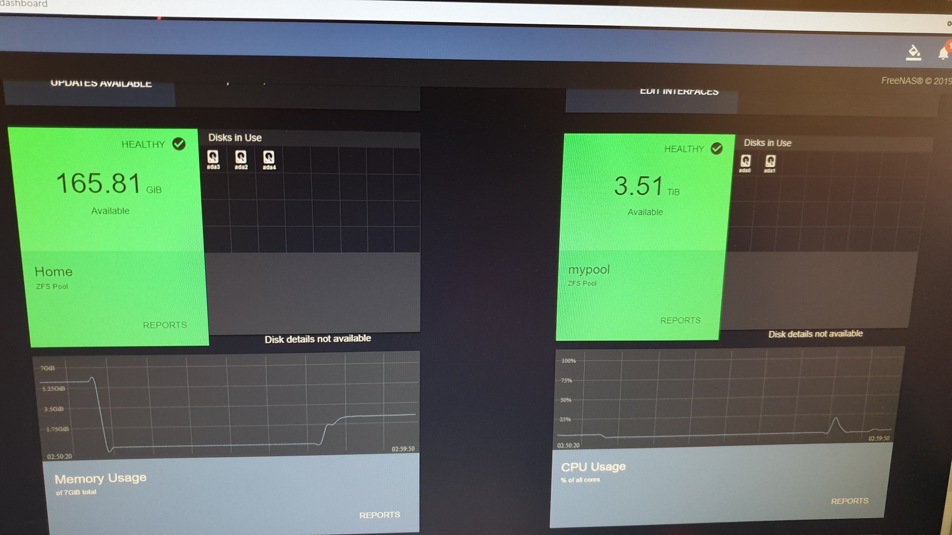Open REPORTS for CPU Usage
Viewport: 952px width, 535px height.
[850, 501]
